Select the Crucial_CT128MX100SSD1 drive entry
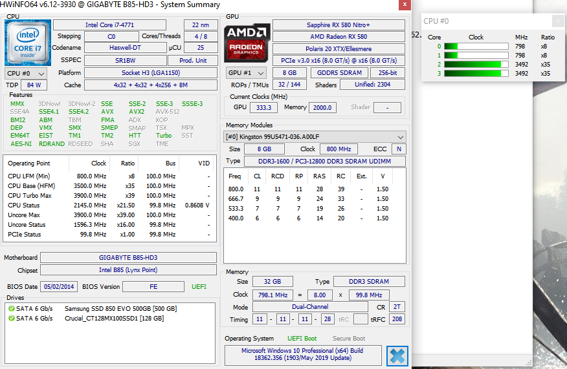The width and height of the screenshot is (567, 369). (86, 319)
